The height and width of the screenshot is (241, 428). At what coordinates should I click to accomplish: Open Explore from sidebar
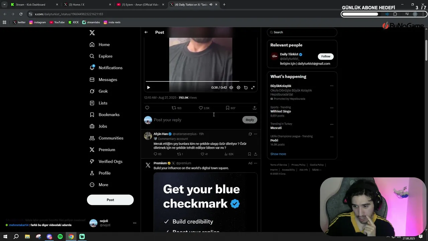pos(101,56)
